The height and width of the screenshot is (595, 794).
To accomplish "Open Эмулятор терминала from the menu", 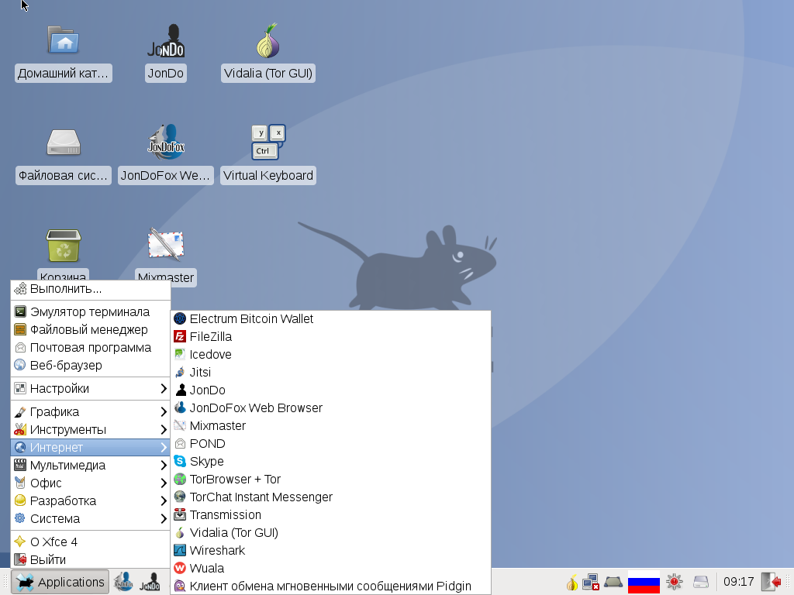I will pyautogui.click(x=91, y=311).
